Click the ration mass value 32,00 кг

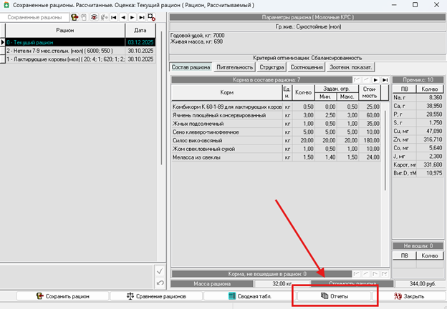coord(282,284)
